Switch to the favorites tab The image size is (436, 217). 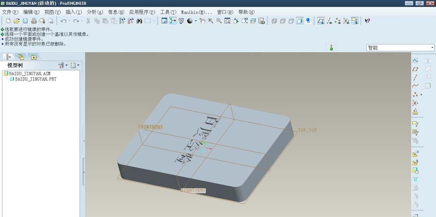point(34,57)
